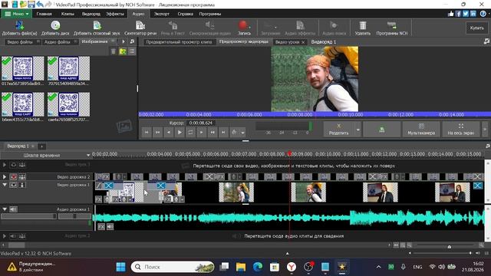The image size is (491, 276).
Task: Open Microsoft Edge from taskbar
Action: 258,267
